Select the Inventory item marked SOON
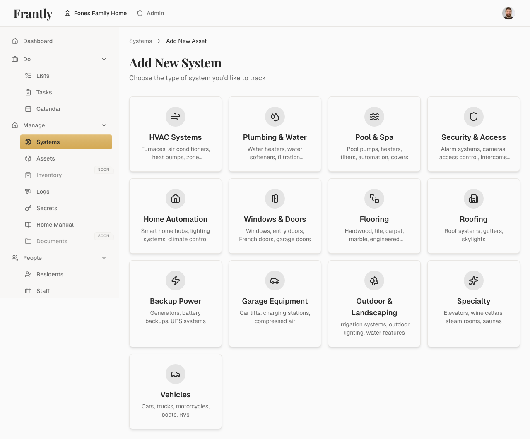 coord(48,175)
